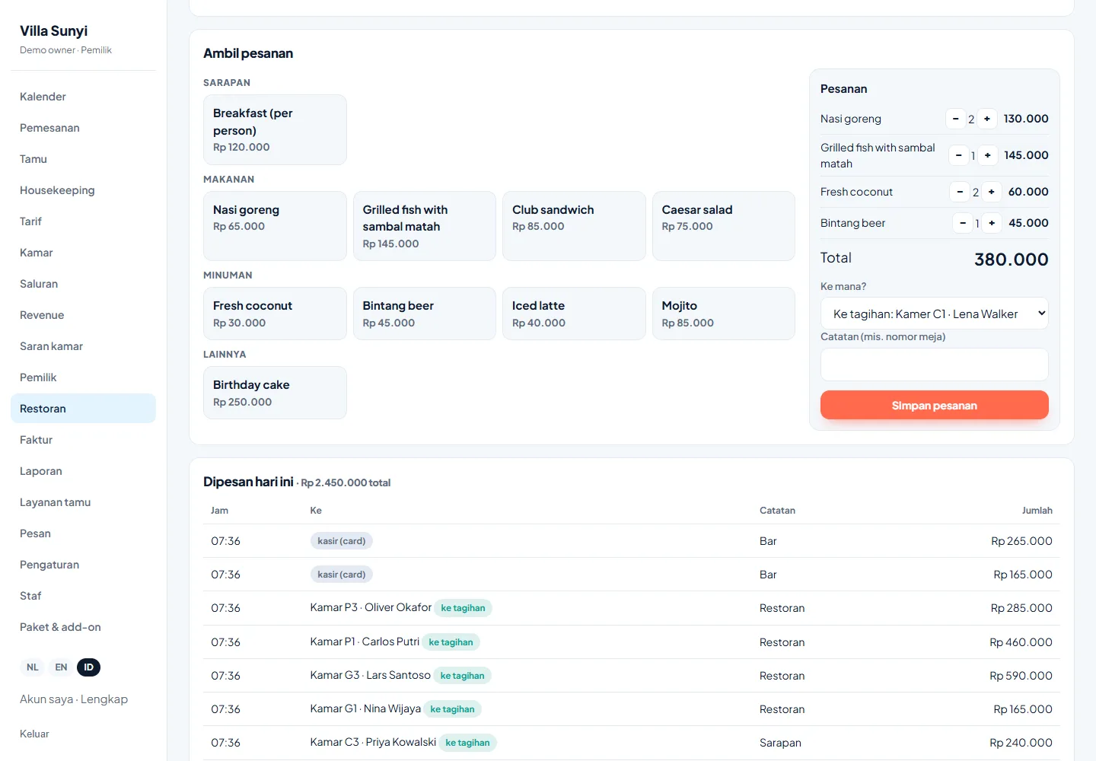Screen dimensions: 1096x761
Task: Add Club sandwich to the order
Action: point(574,226)
